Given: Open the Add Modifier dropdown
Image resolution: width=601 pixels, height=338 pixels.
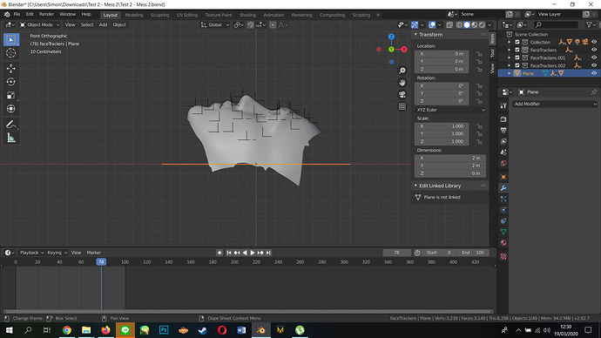Looking at the screenshot, I should click(555, 104).
